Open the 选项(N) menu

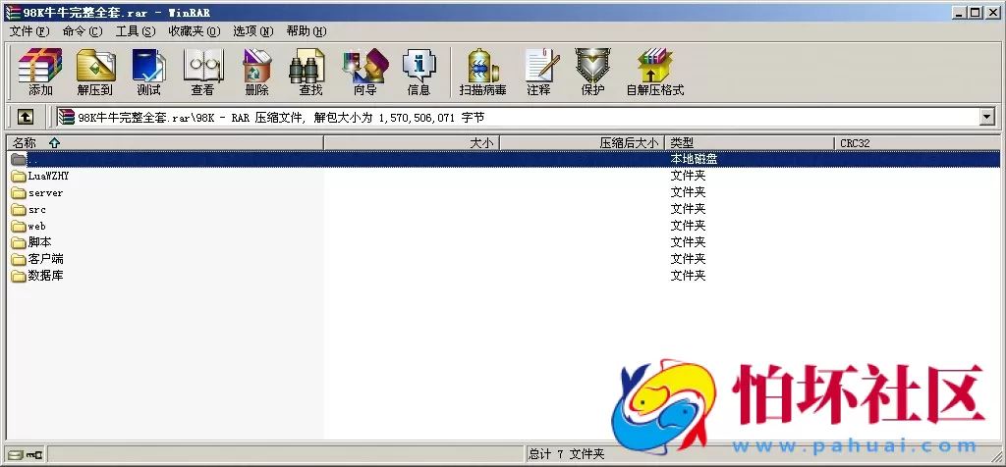(253, 31)
